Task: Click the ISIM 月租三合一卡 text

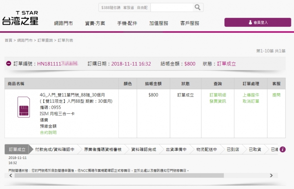Action: 57,114
